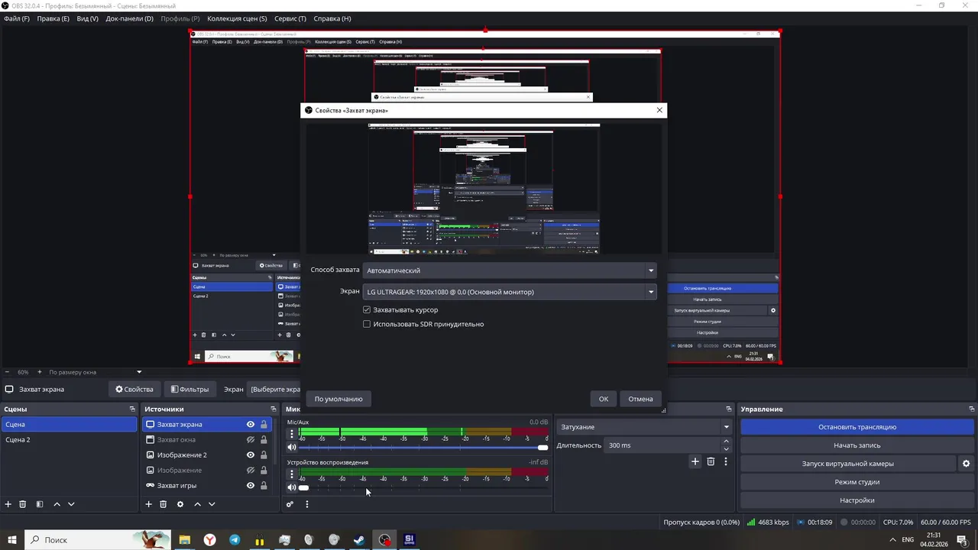This screenshot has width=978, height=550.
Task: Zoom out preview with minus icon
Action: tap(8, 372)
